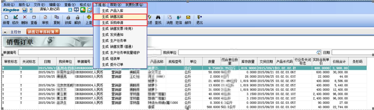Click the chat bubble icon beside Kingdee logo
Screen dimensions: 374x110
(24, 10)
